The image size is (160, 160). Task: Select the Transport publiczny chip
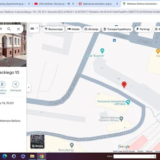click(x=117, y=29)
